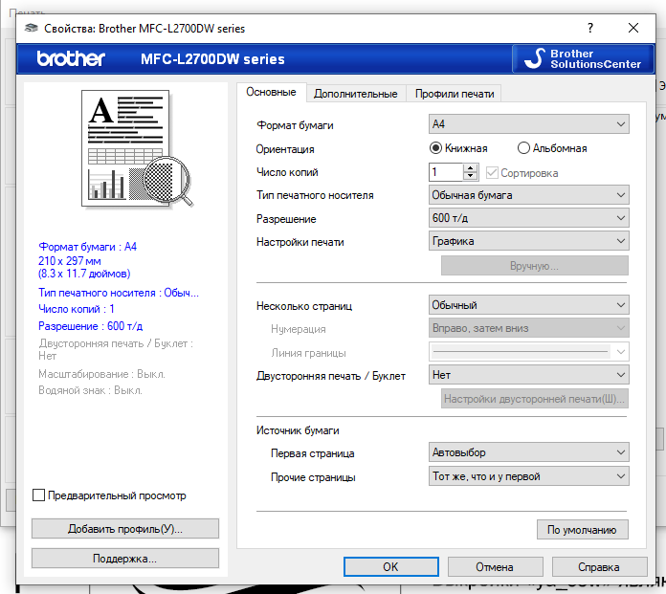Decrease copies with the down arrow
The height and width of the screenshot is (594, 666).
[x=471, y=177]
